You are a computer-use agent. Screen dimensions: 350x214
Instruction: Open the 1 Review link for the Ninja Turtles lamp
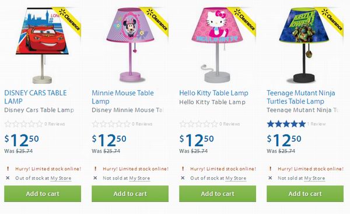(316, 124)
